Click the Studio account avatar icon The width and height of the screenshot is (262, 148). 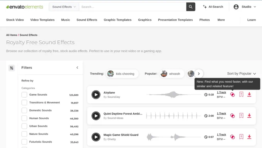[x=236, y=7]
